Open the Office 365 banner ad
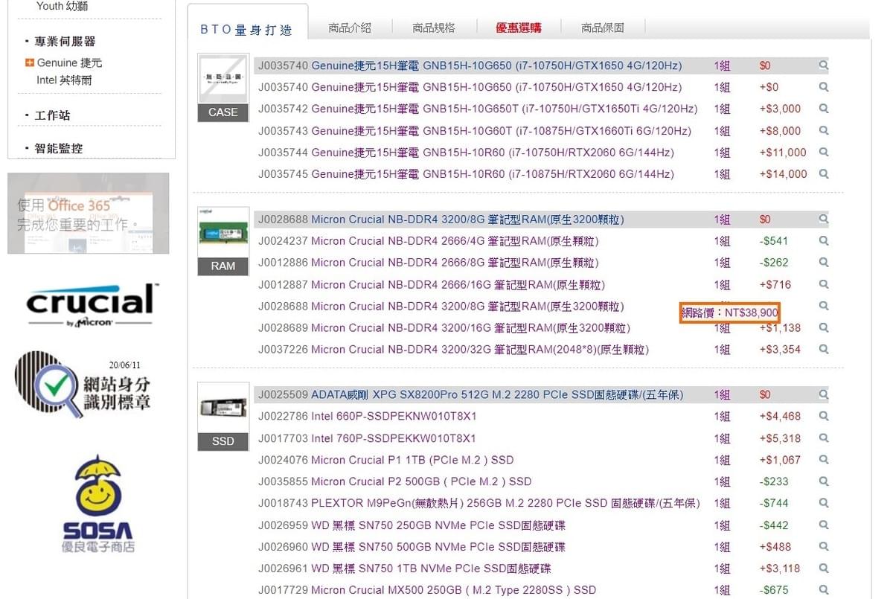The height and width of the screenshot is (599, 893). coord(88,214)
